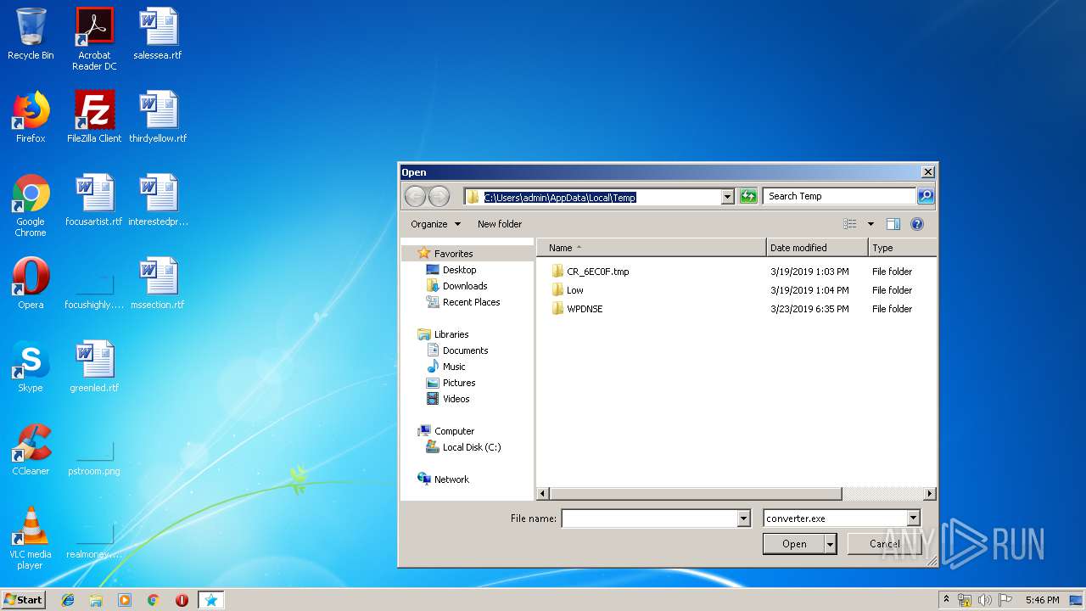Image resolution: width=1086 pixels, height=611 pixels.
Task: Select Desktop under Favorites
Action: tap(451, 270)
